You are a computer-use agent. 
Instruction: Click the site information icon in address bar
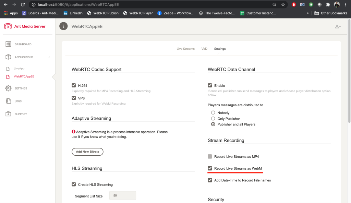pyautogui.click(x=33, y=4)
